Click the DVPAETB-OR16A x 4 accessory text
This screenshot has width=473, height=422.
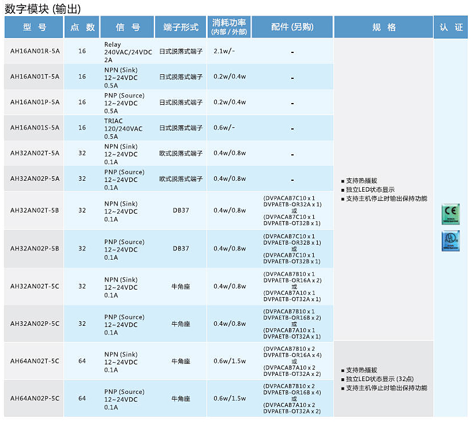(x=292, y=355)
